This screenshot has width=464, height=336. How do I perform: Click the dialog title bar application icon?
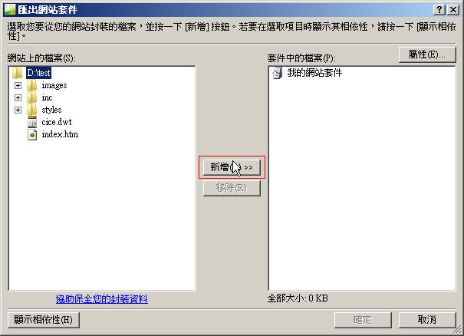click(x=10, y=10)
